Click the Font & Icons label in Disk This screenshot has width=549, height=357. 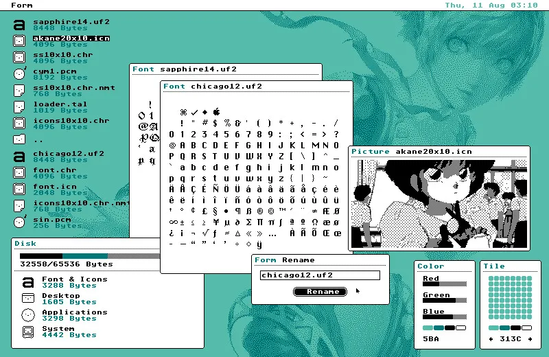coord(75,279)
